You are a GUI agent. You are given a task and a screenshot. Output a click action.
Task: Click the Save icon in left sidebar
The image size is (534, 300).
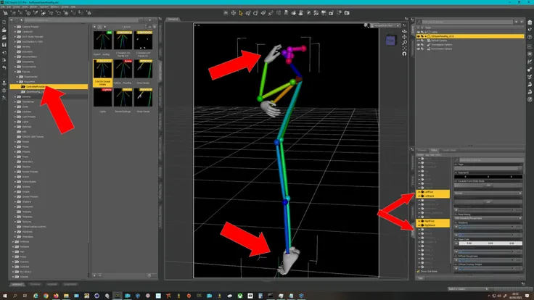tap(4, 45)
